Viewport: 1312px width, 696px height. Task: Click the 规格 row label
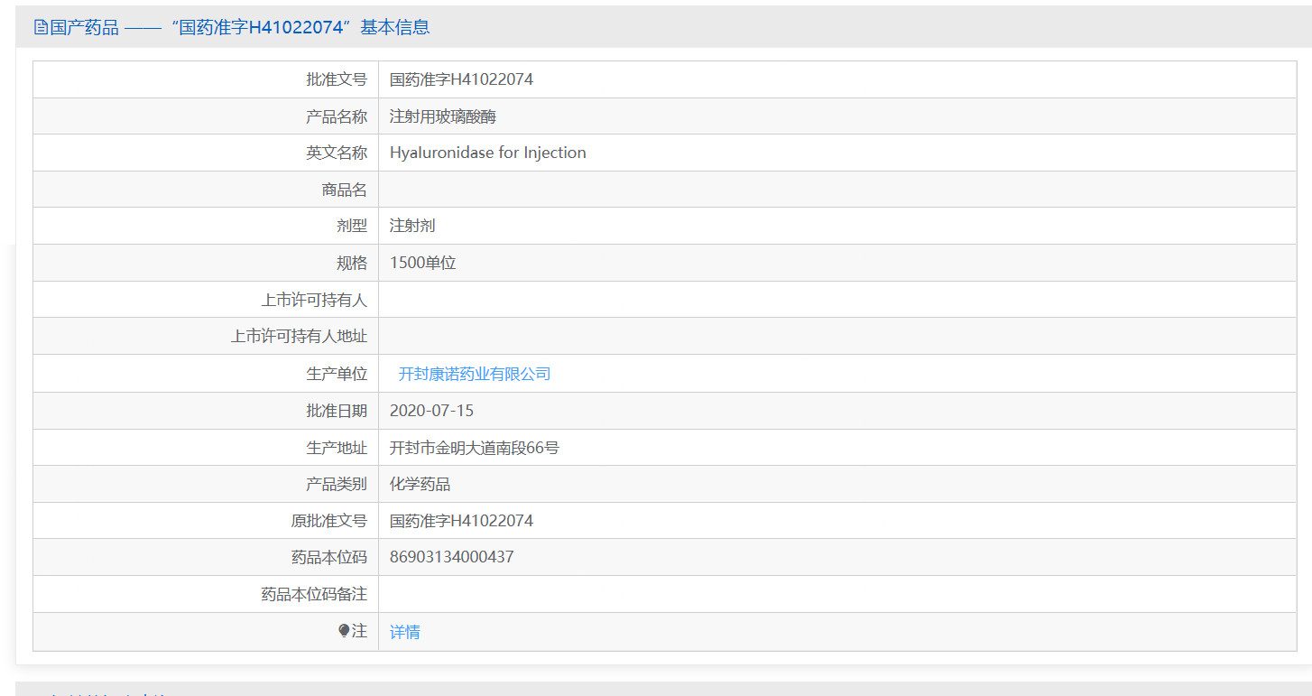[352, 263]
